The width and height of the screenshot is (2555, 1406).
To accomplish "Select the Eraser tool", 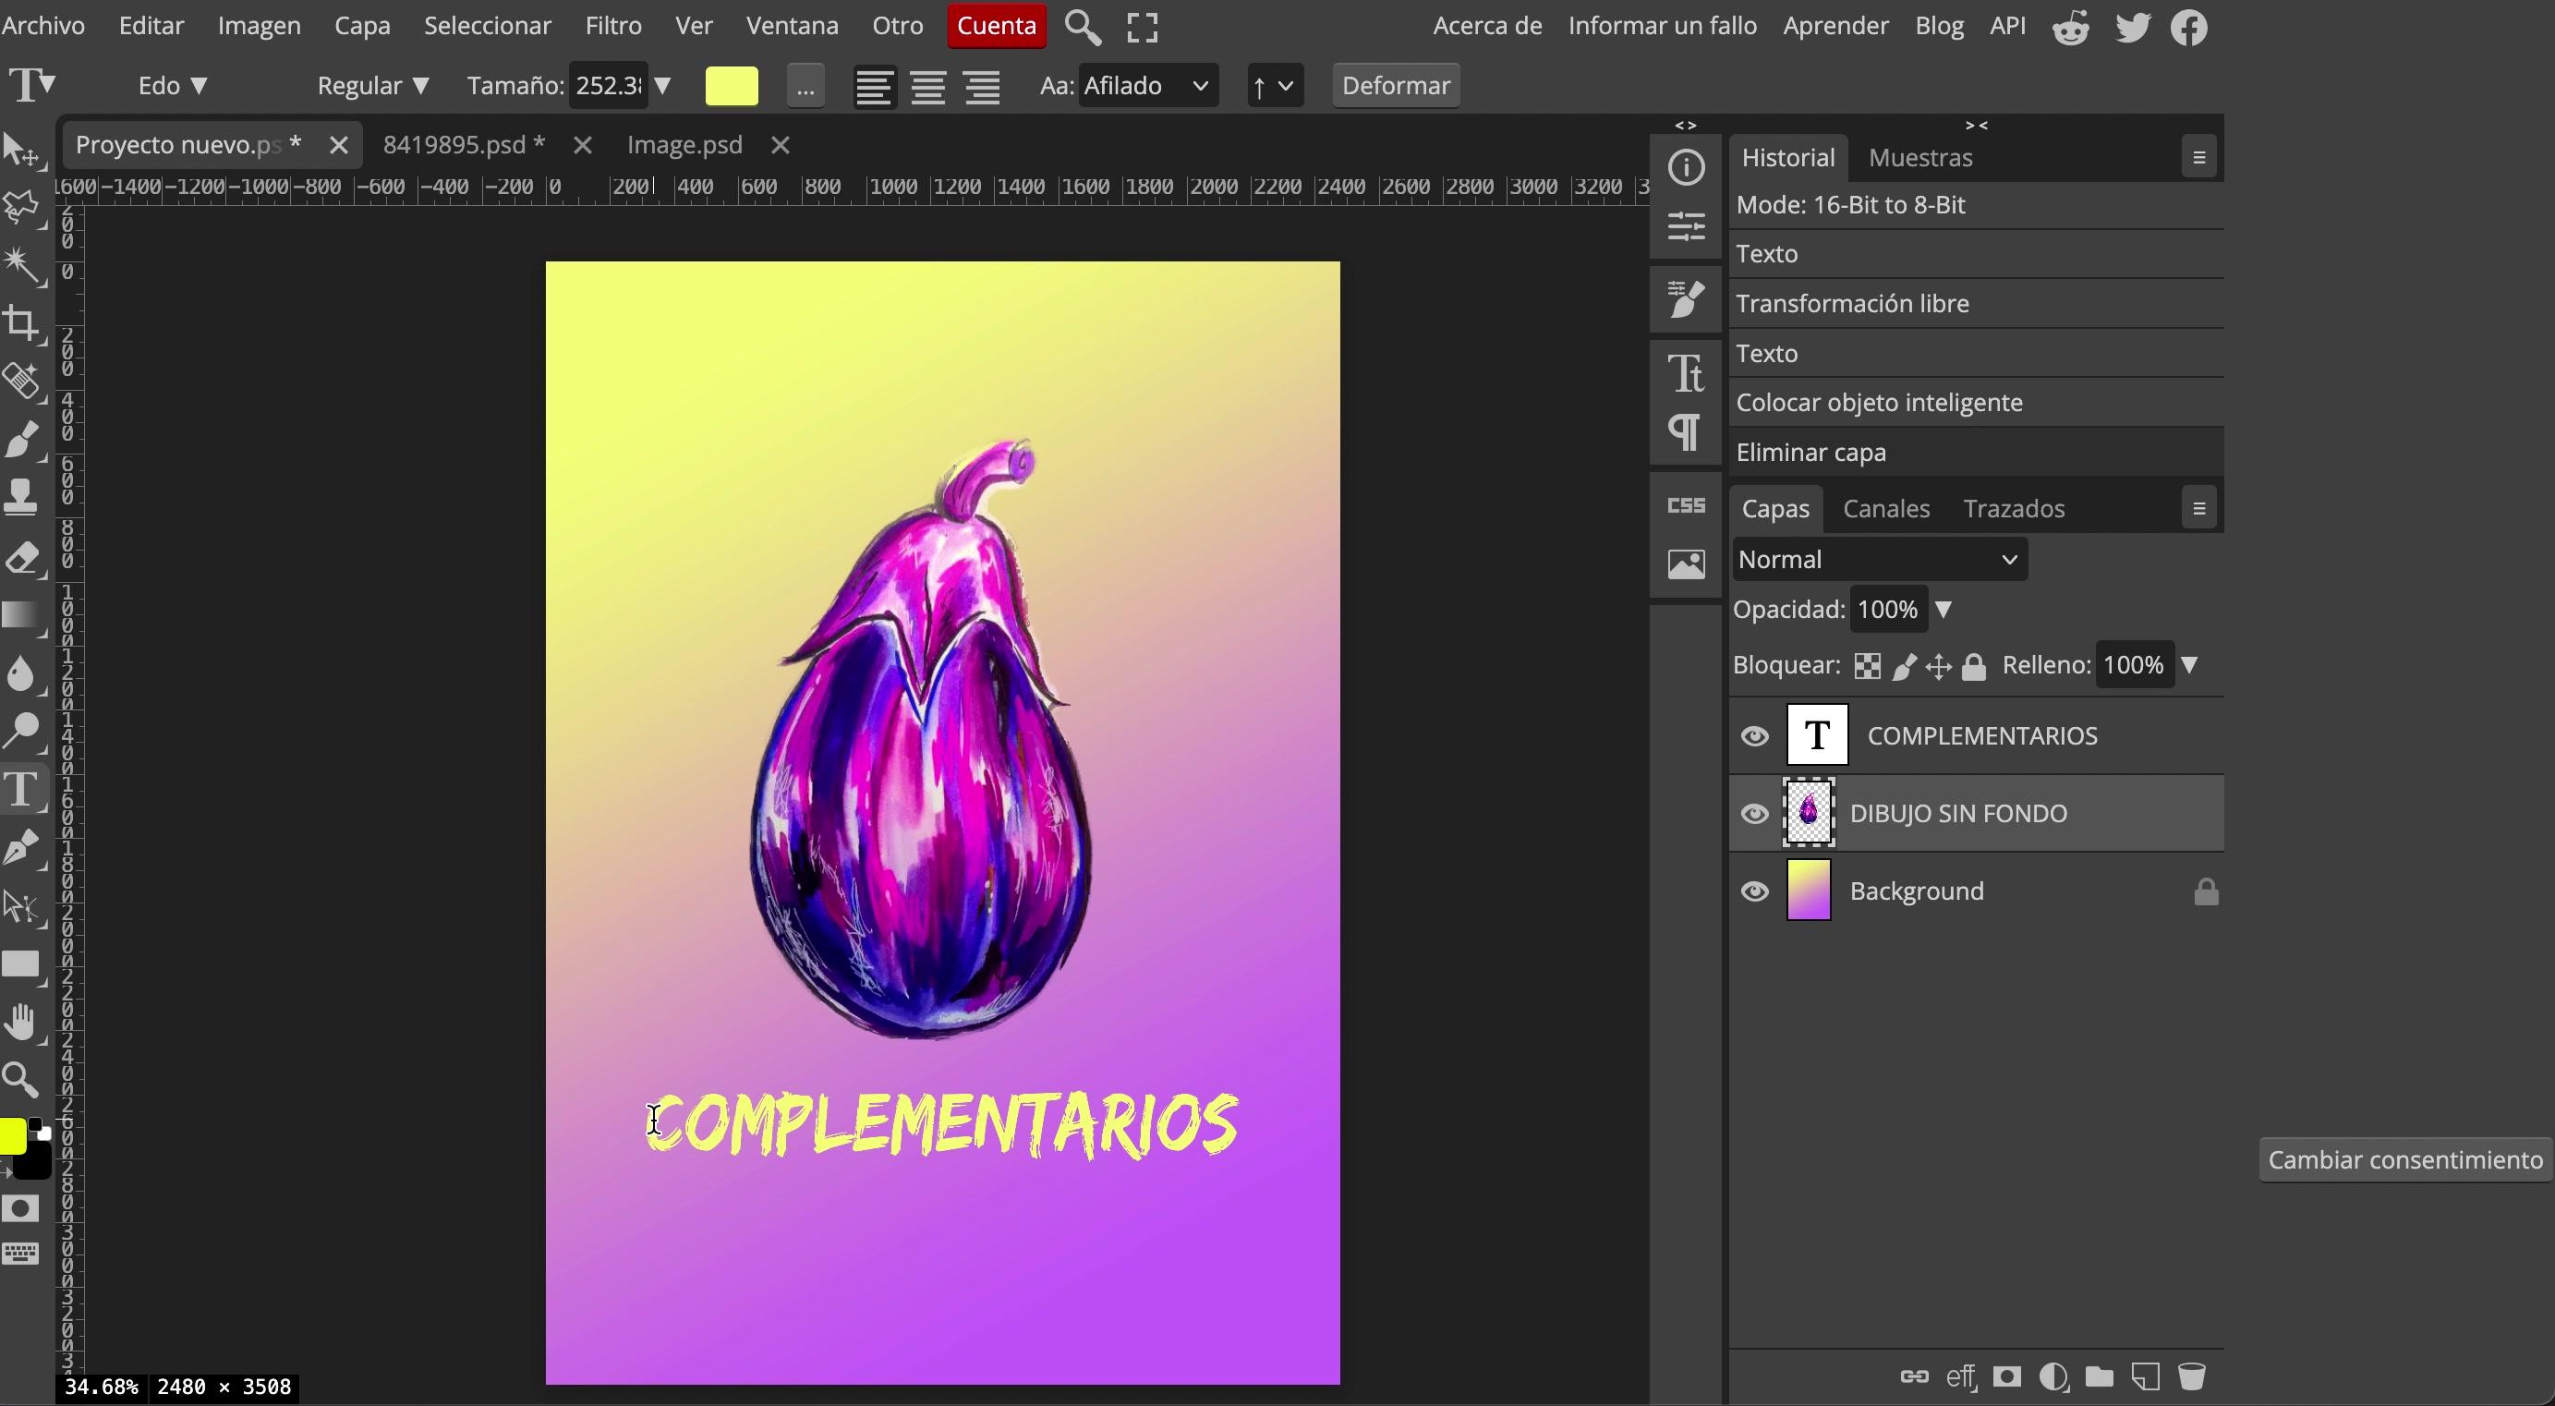I will (x=21, y=558).
